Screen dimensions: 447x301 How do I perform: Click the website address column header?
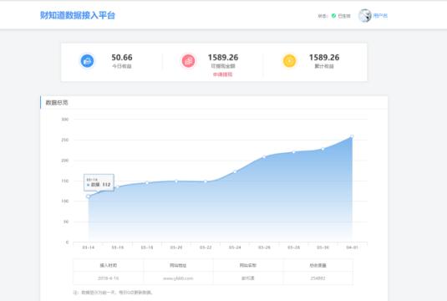178,265
